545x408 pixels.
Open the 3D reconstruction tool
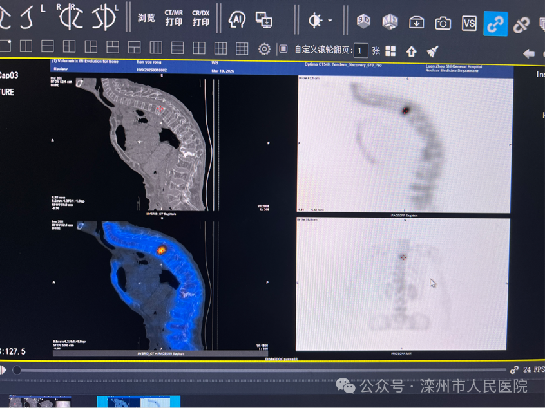(x=363, y=22)
